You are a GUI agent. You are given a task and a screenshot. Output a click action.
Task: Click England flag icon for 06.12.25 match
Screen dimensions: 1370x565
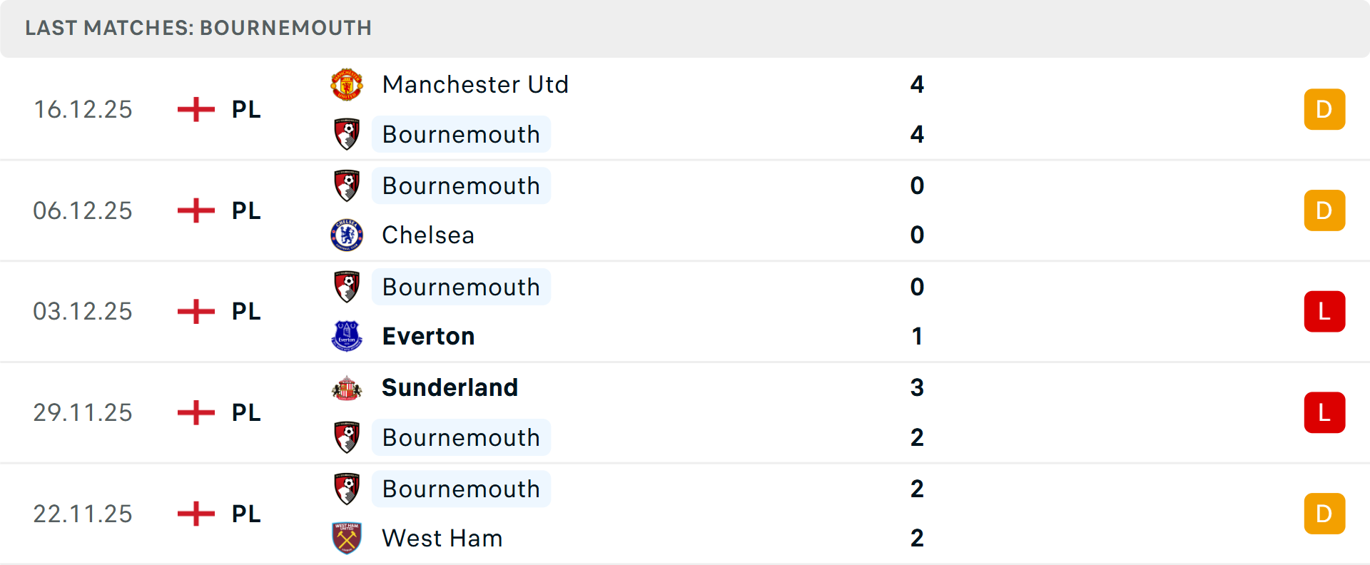pos(196,210)
